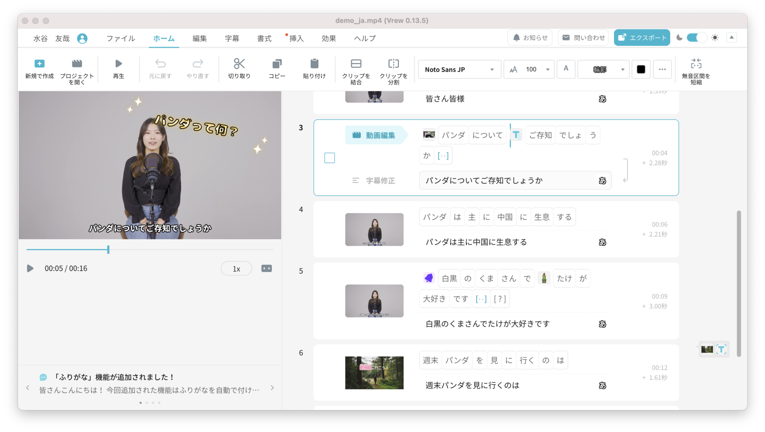Click the merge-with-next-clip arrow on clip 3
The height and width of the screenshot is (432, 765).
[625, 171]
